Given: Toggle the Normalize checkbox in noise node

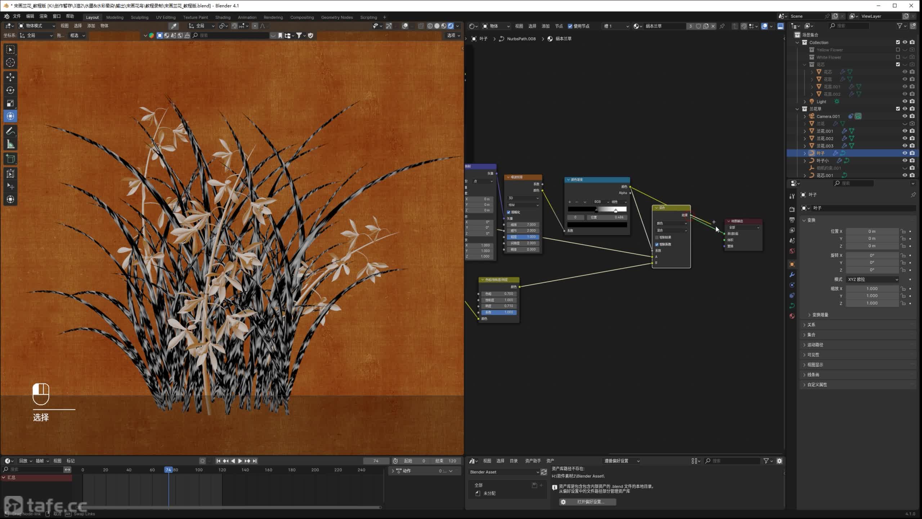Looking at the screenshot, I should 509,212.
